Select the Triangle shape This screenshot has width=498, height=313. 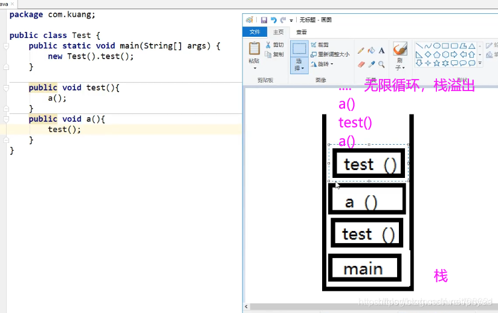click(x=472, y=46)
